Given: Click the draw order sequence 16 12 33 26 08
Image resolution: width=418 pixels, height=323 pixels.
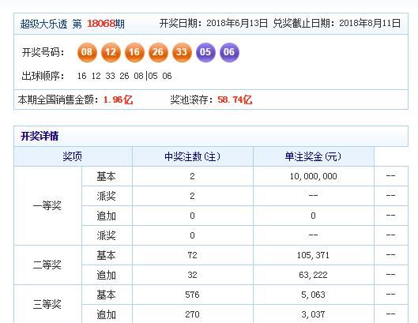Looking at the screenshot, I should [x=110, y=77].
